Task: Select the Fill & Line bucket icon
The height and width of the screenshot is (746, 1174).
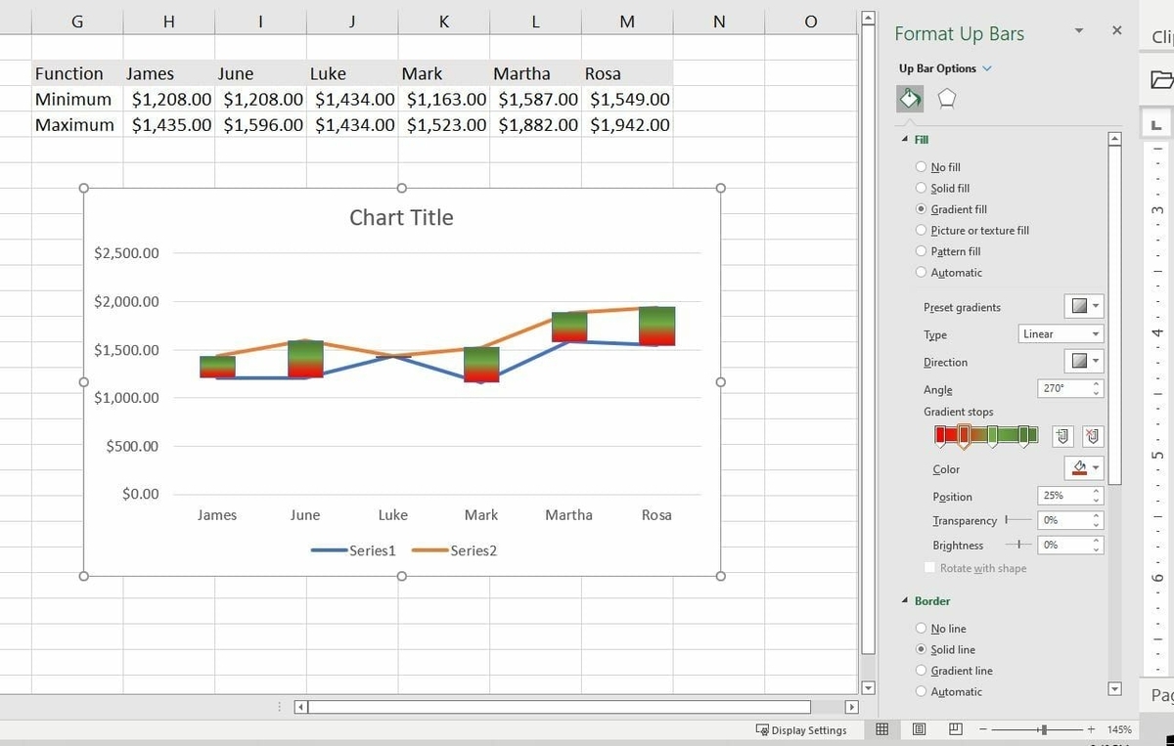Action: click(x=909, y=99)
